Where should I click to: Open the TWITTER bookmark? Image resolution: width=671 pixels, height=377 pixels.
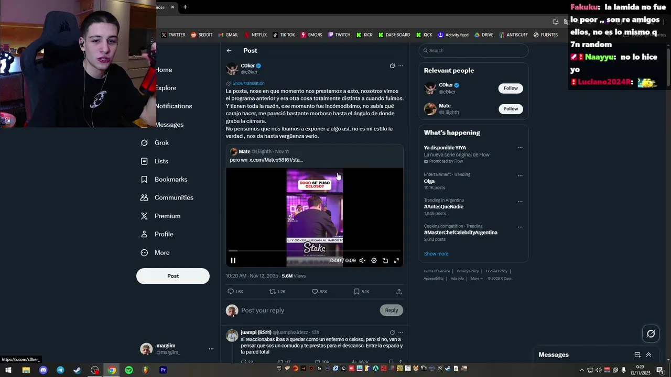click(x=173, y=35)
